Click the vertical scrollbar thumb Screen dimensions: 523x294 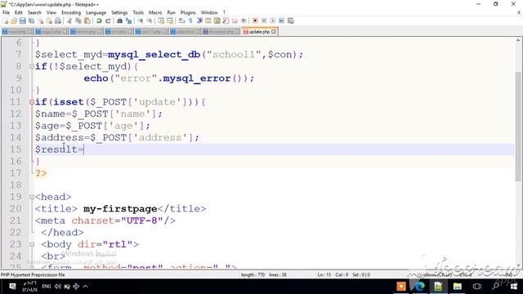pyautogui.click(x=518, y=127)
